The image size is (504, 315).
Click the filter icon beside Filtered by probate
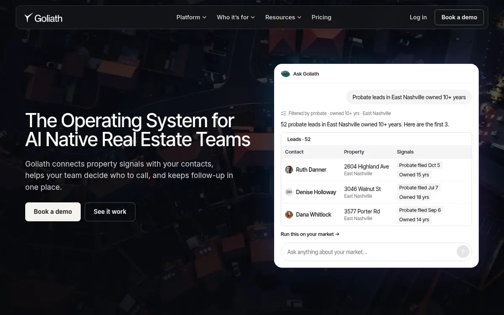283,113
